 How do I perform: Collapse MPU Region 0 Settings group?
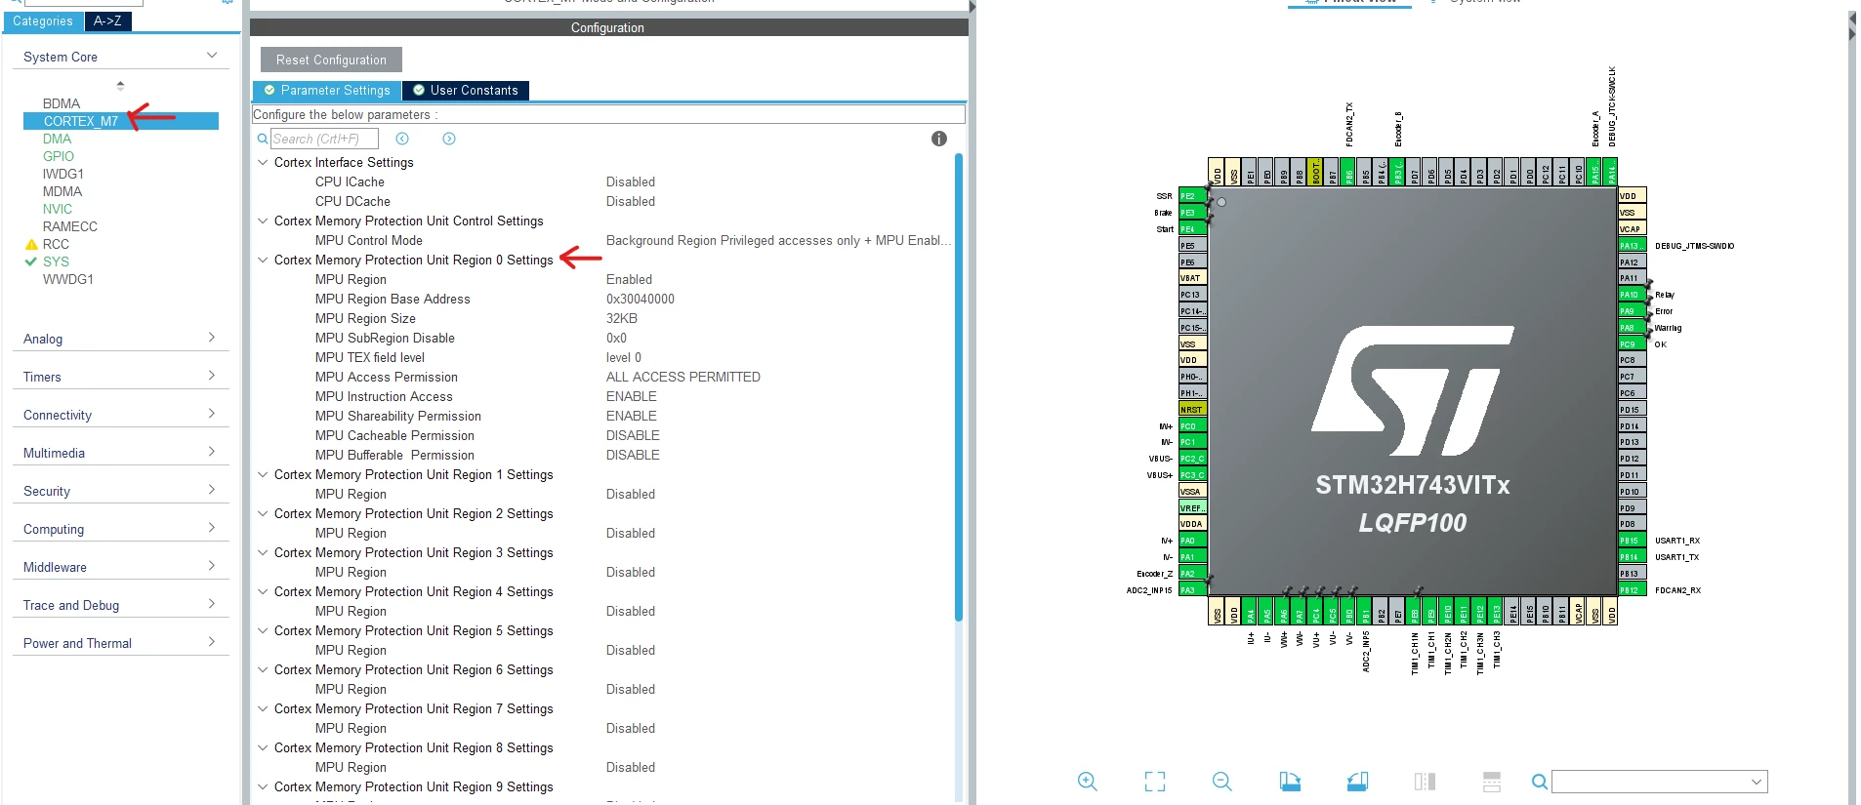263,260
